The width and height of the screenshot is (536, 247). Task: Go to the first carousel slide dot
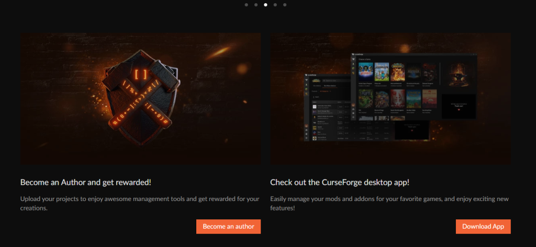(247, 5)
